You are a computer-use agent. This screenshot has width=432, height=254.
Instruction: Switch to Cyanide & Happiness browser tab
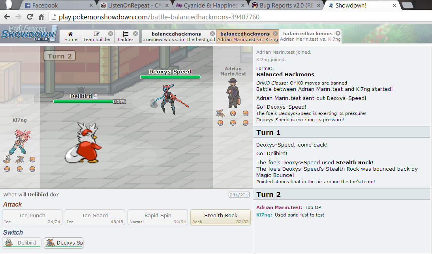coord(210,5)
